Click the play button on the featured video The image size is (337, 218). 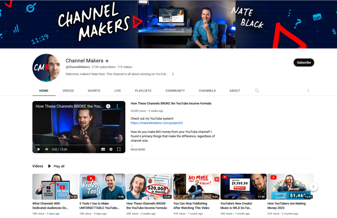pyautogui.click(x=39, y=149)
